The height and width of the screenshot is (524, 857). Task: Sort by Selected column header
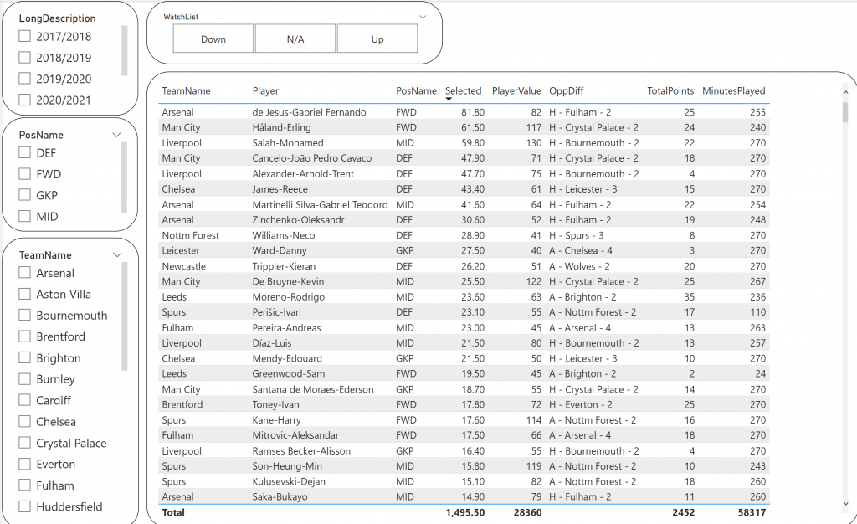463,90
